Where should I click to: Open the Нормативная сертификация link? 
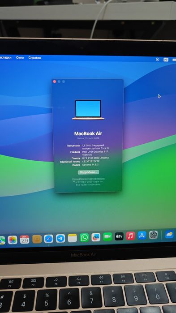(88, 179)
